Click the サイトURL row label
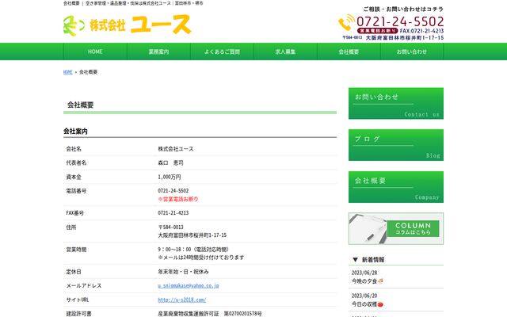Image resolution: width=507 pixels, height=317 pixels. coord(78,300)
